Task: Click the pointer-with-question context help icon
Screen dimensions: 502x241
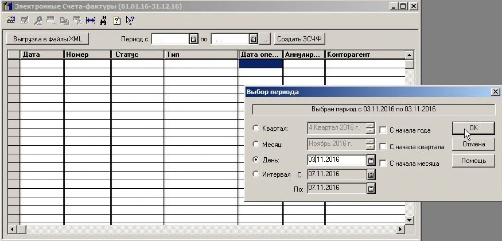Action: (130, 20)
